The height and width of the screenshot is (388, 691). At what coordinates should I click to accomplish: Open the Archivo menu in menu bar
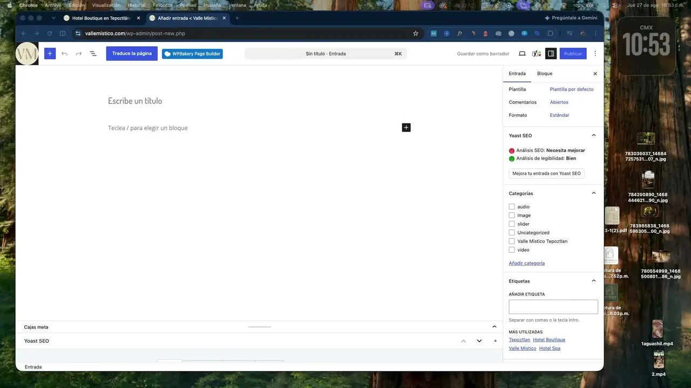coord(53,5)
